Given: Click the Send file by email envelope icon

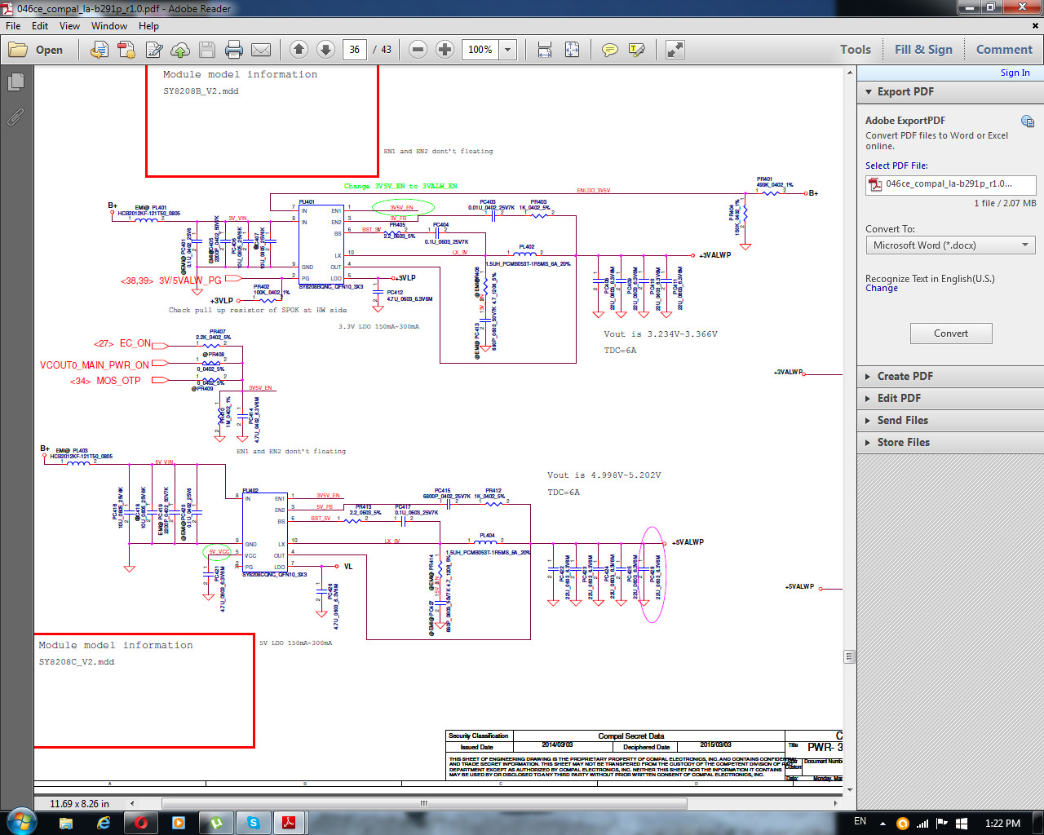Looking at the screenshot, I should tap(261, 50).
